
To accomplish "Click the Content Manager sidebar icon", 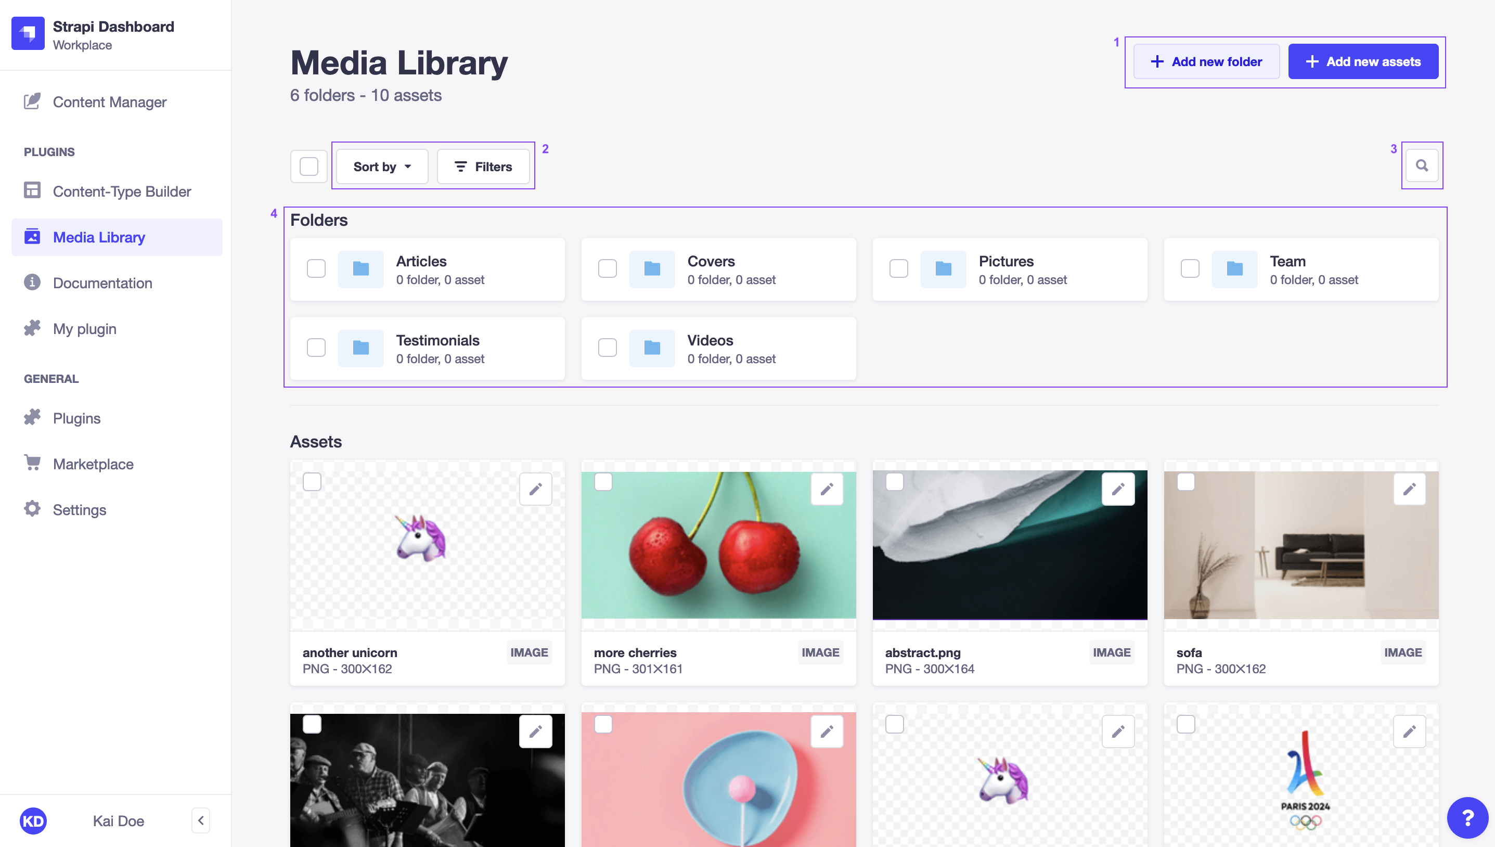I will click(x=33, y=101).
